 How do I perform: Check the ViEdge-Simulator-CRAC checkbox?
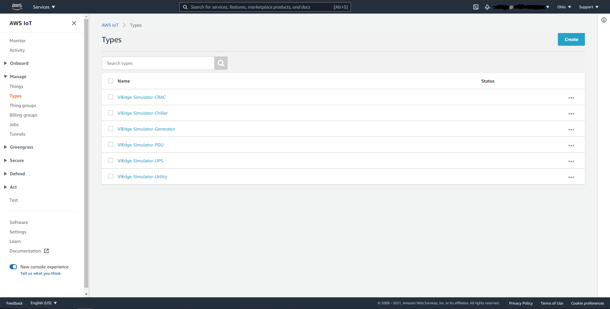(111, 97)
